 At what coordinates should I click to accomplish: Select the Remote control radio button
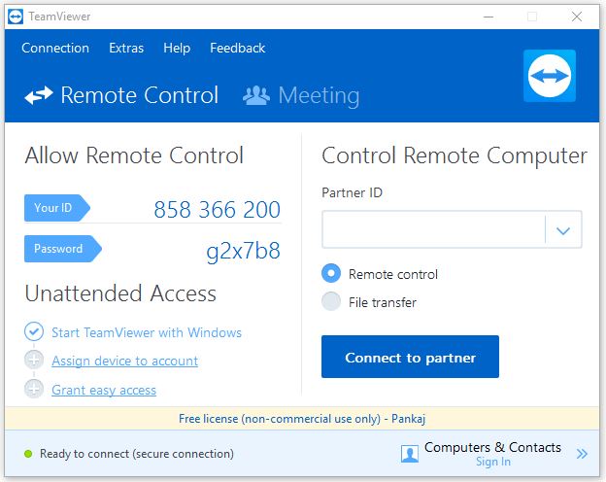tap(331, 273)
